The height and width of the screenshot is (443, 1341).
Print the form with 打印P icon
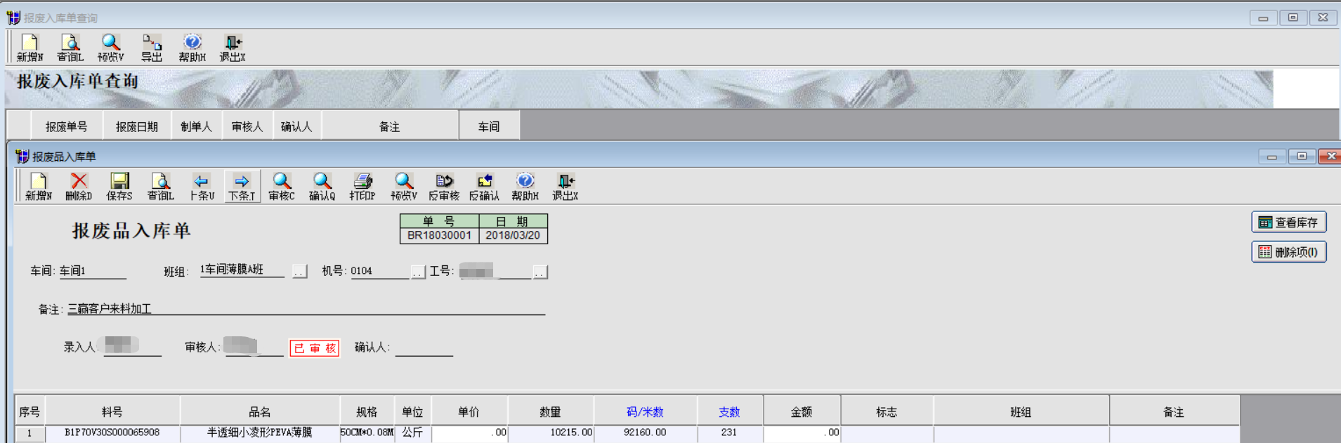362,187
